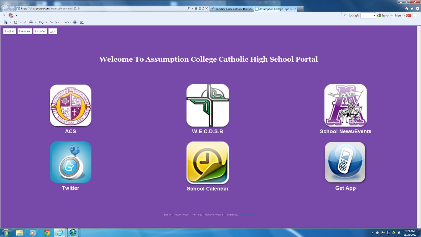Go back with the browser Back arrow

5,8
